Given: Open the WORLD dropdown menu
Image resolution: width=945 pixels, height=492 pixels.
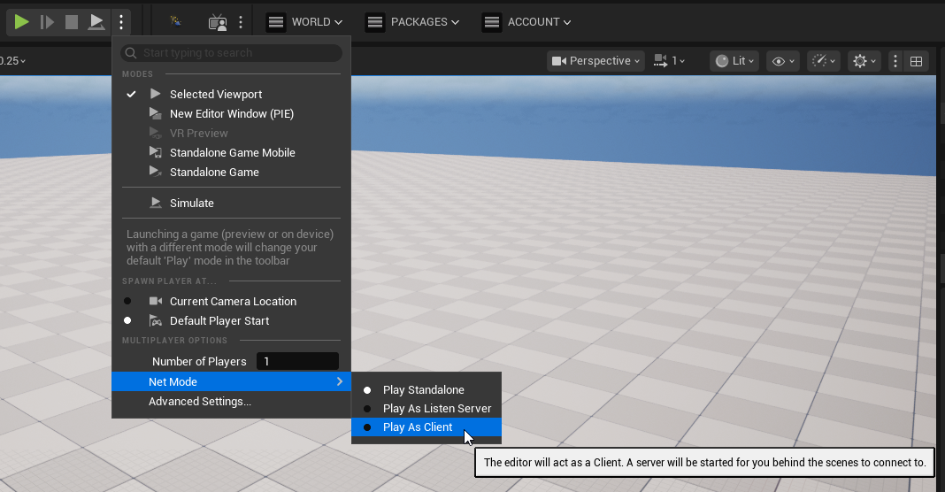Looking at the screenshot, I should coord(305,22).
